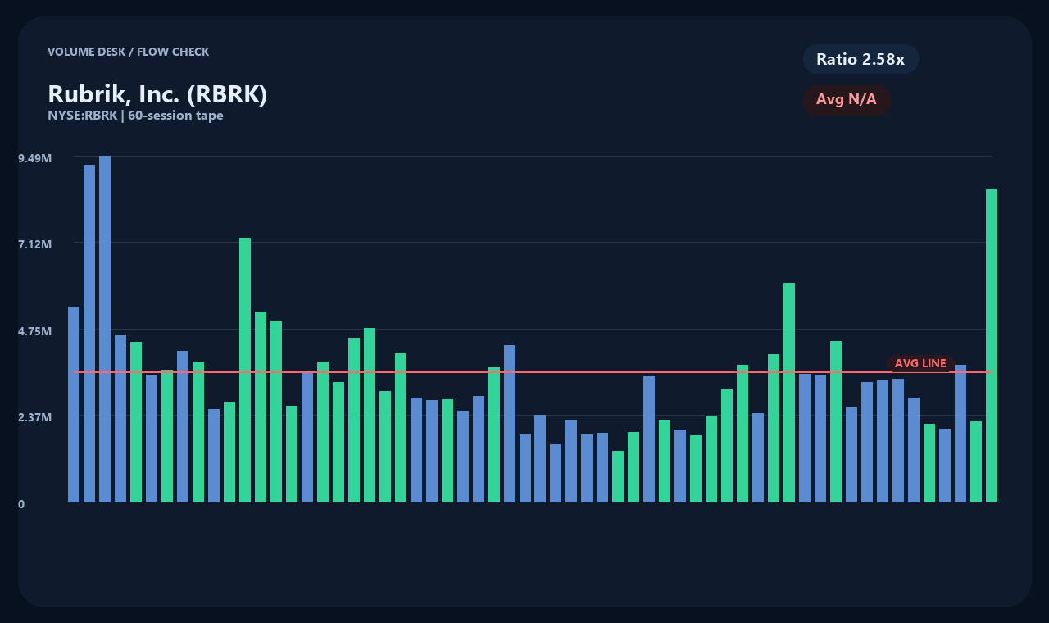Click the Avg N/A badge
Viewport: 1049px width, 623px height.
tap(847, 100)
